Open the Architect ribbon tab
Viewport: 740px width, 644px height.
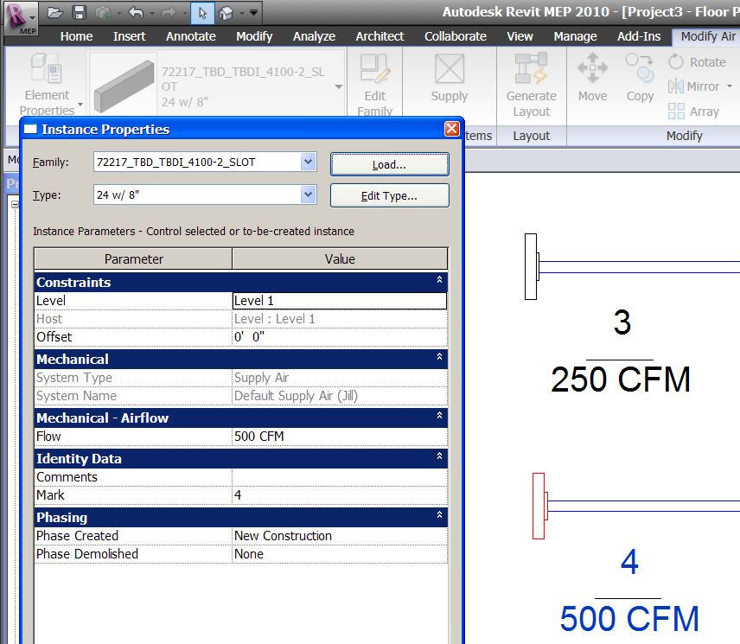[380, 36]
